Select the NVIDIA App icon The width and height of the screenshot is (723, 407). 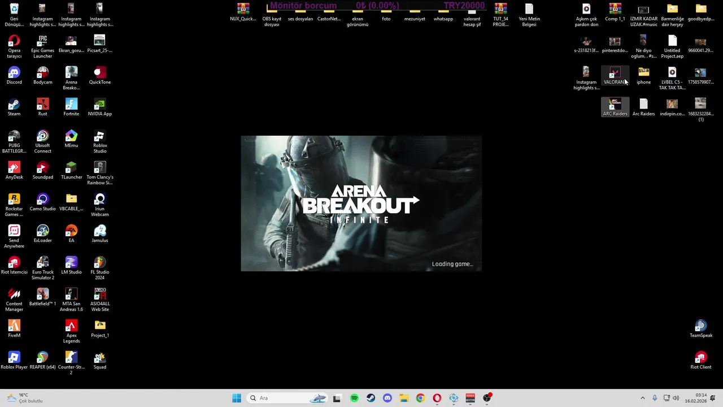100,107
